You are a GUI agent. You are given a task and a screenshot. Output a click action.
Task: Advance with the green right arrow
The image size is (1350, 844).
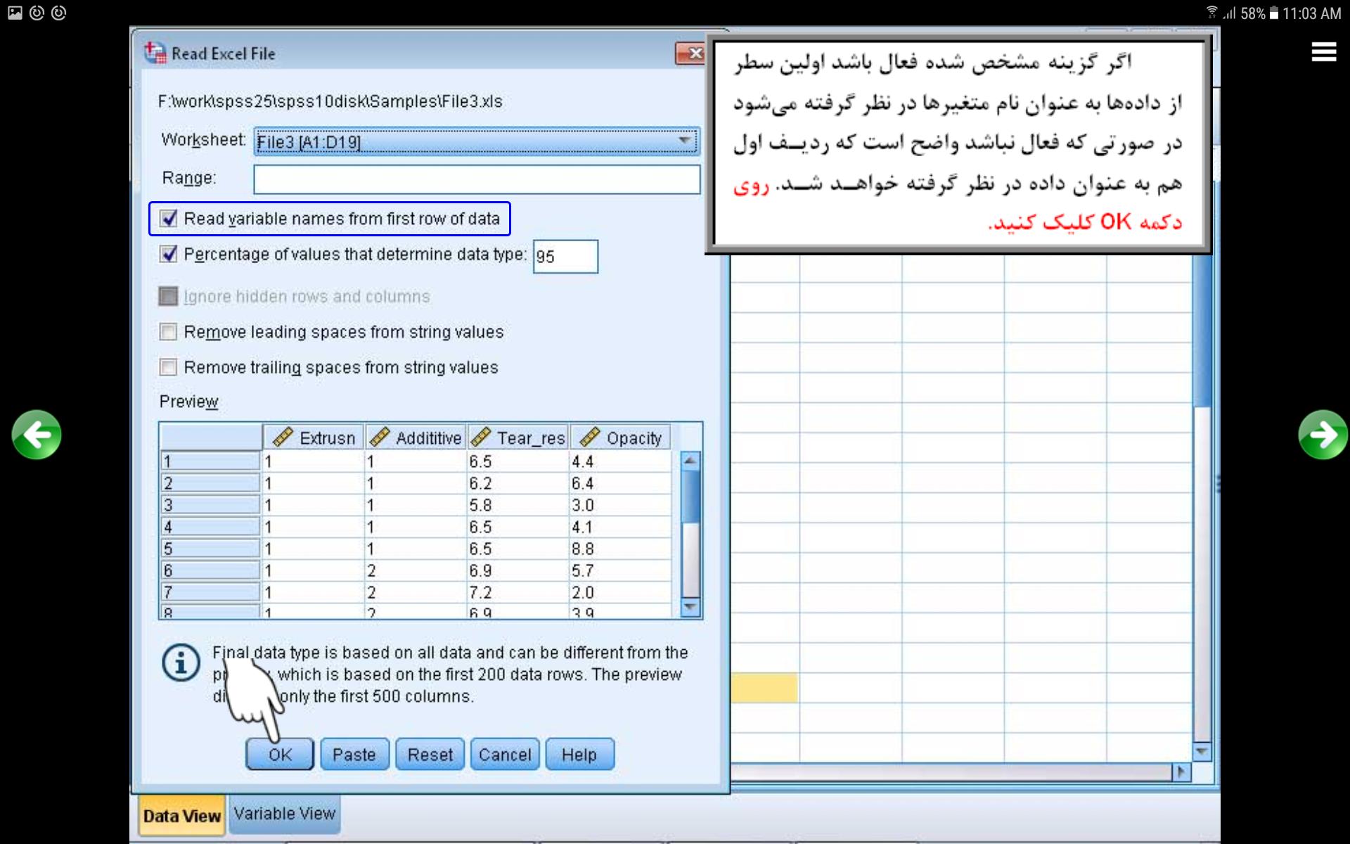click(1323, 435)
